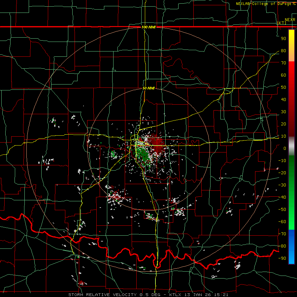Image resolution: width=297 pixels, height=297 pixels.
Task: Click the -50 value on velocity scale
Action: click(282, 210)
